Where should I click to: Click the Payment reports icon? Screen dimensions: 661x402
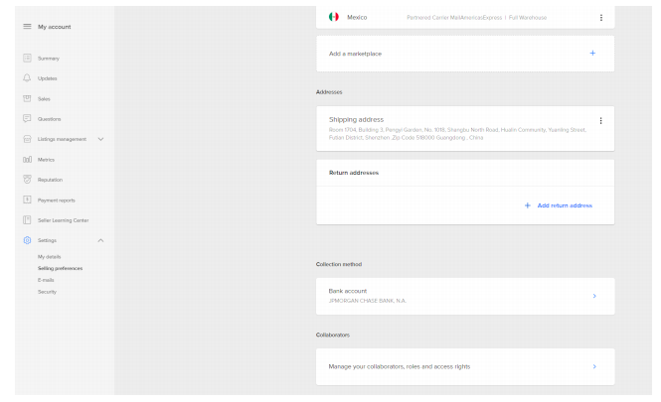(27, 200)
